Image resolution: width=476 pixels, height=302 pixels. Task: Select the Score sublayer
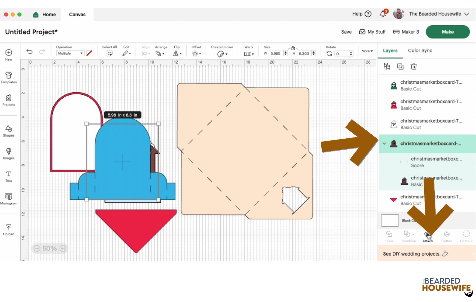coord(427,162)
